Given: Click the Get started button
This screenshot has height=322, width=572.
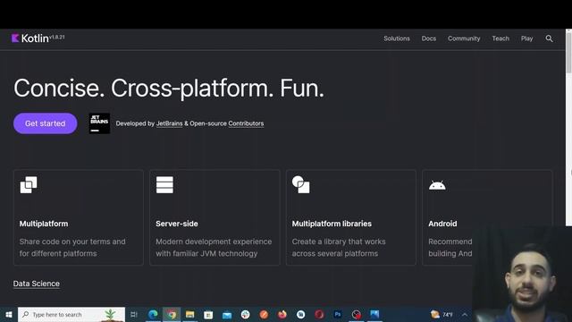Looking at the screenshot, I should click(x=46, y=123).
